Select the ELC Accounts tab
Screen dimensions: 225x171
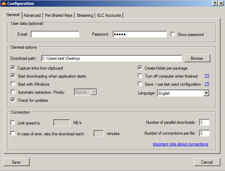pyautogui.click(x=109, y=15)
